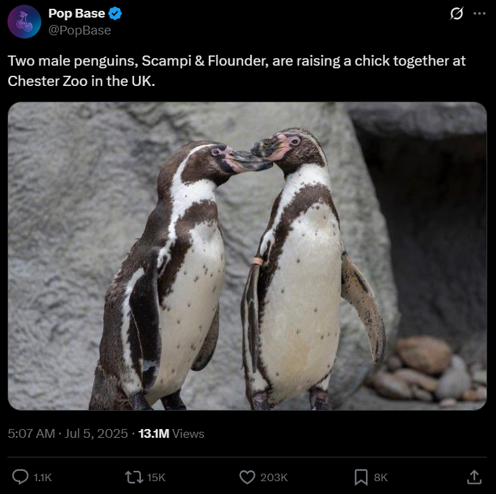Viewport: 496px width, 494px height.
Task: Open the @PopBase handle link
Action: coord(79,30)
